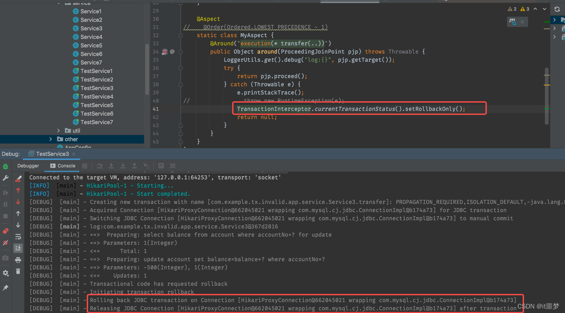Image resolution: width=565 pixels, height=313 pixels.
Task: Pin the debug tab with pin icon
Action: pyautogui.click(x=5, y=288)
